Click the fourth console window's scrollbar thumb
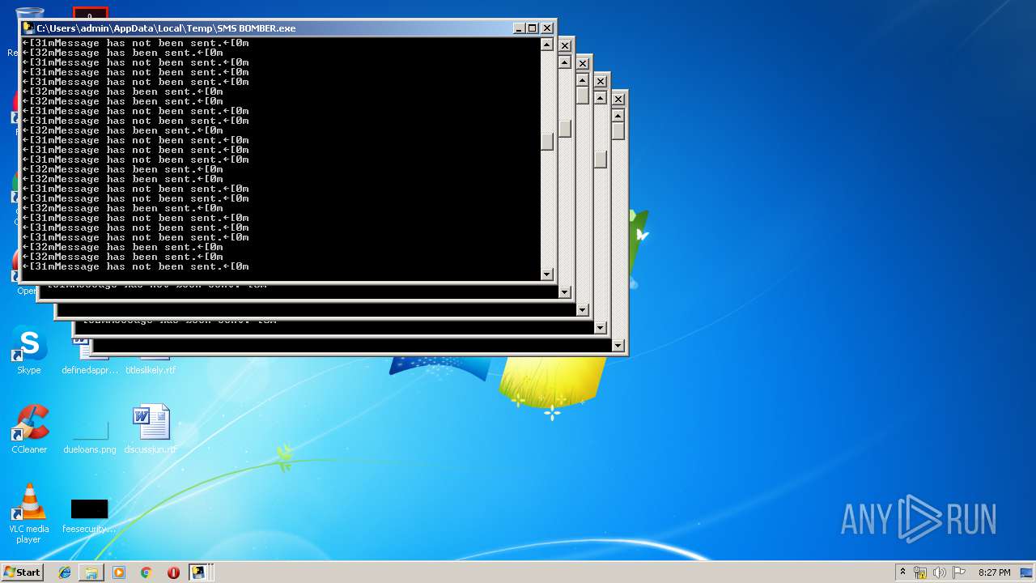1036x583 pixels. [x=601, y=160]
